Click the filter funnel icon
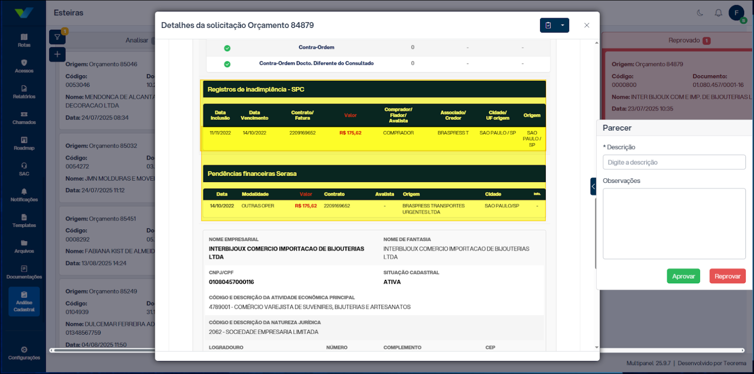Image resolution: width=754 pixels, height=374 pixels. pyautogui.click(x=57, y=37)
